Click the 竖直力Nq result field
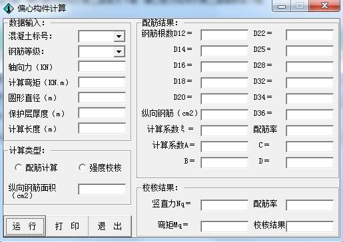Screen dimensions: 343x242 (224, 205)
